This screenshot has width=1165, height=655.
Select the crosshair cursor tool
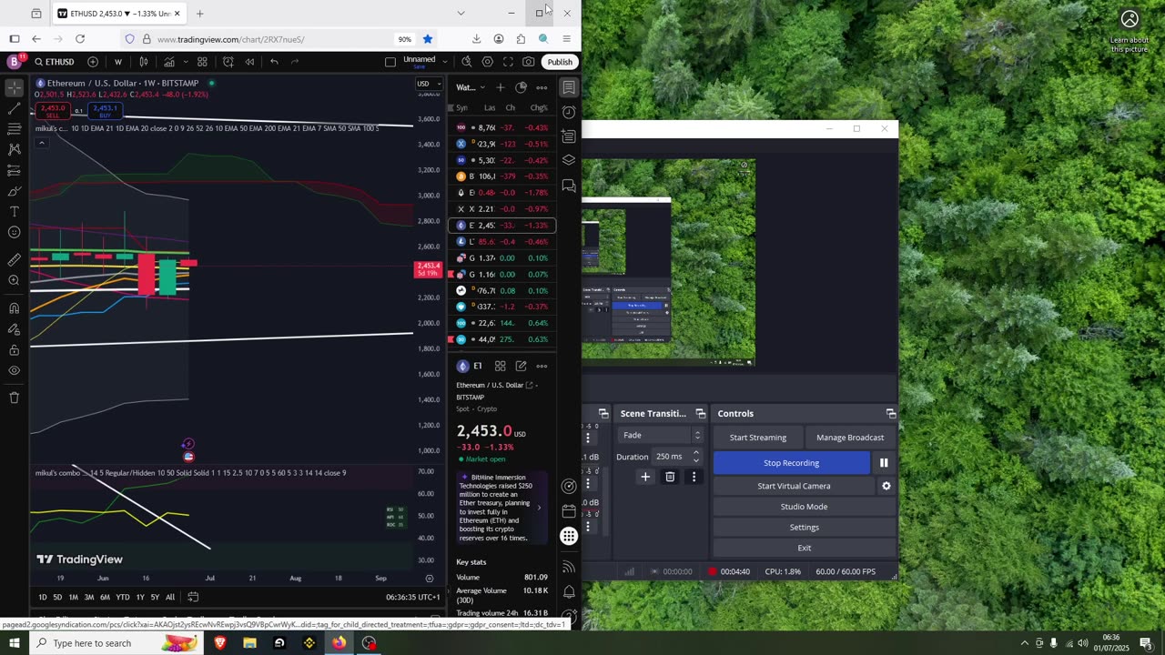coord(14,88)
